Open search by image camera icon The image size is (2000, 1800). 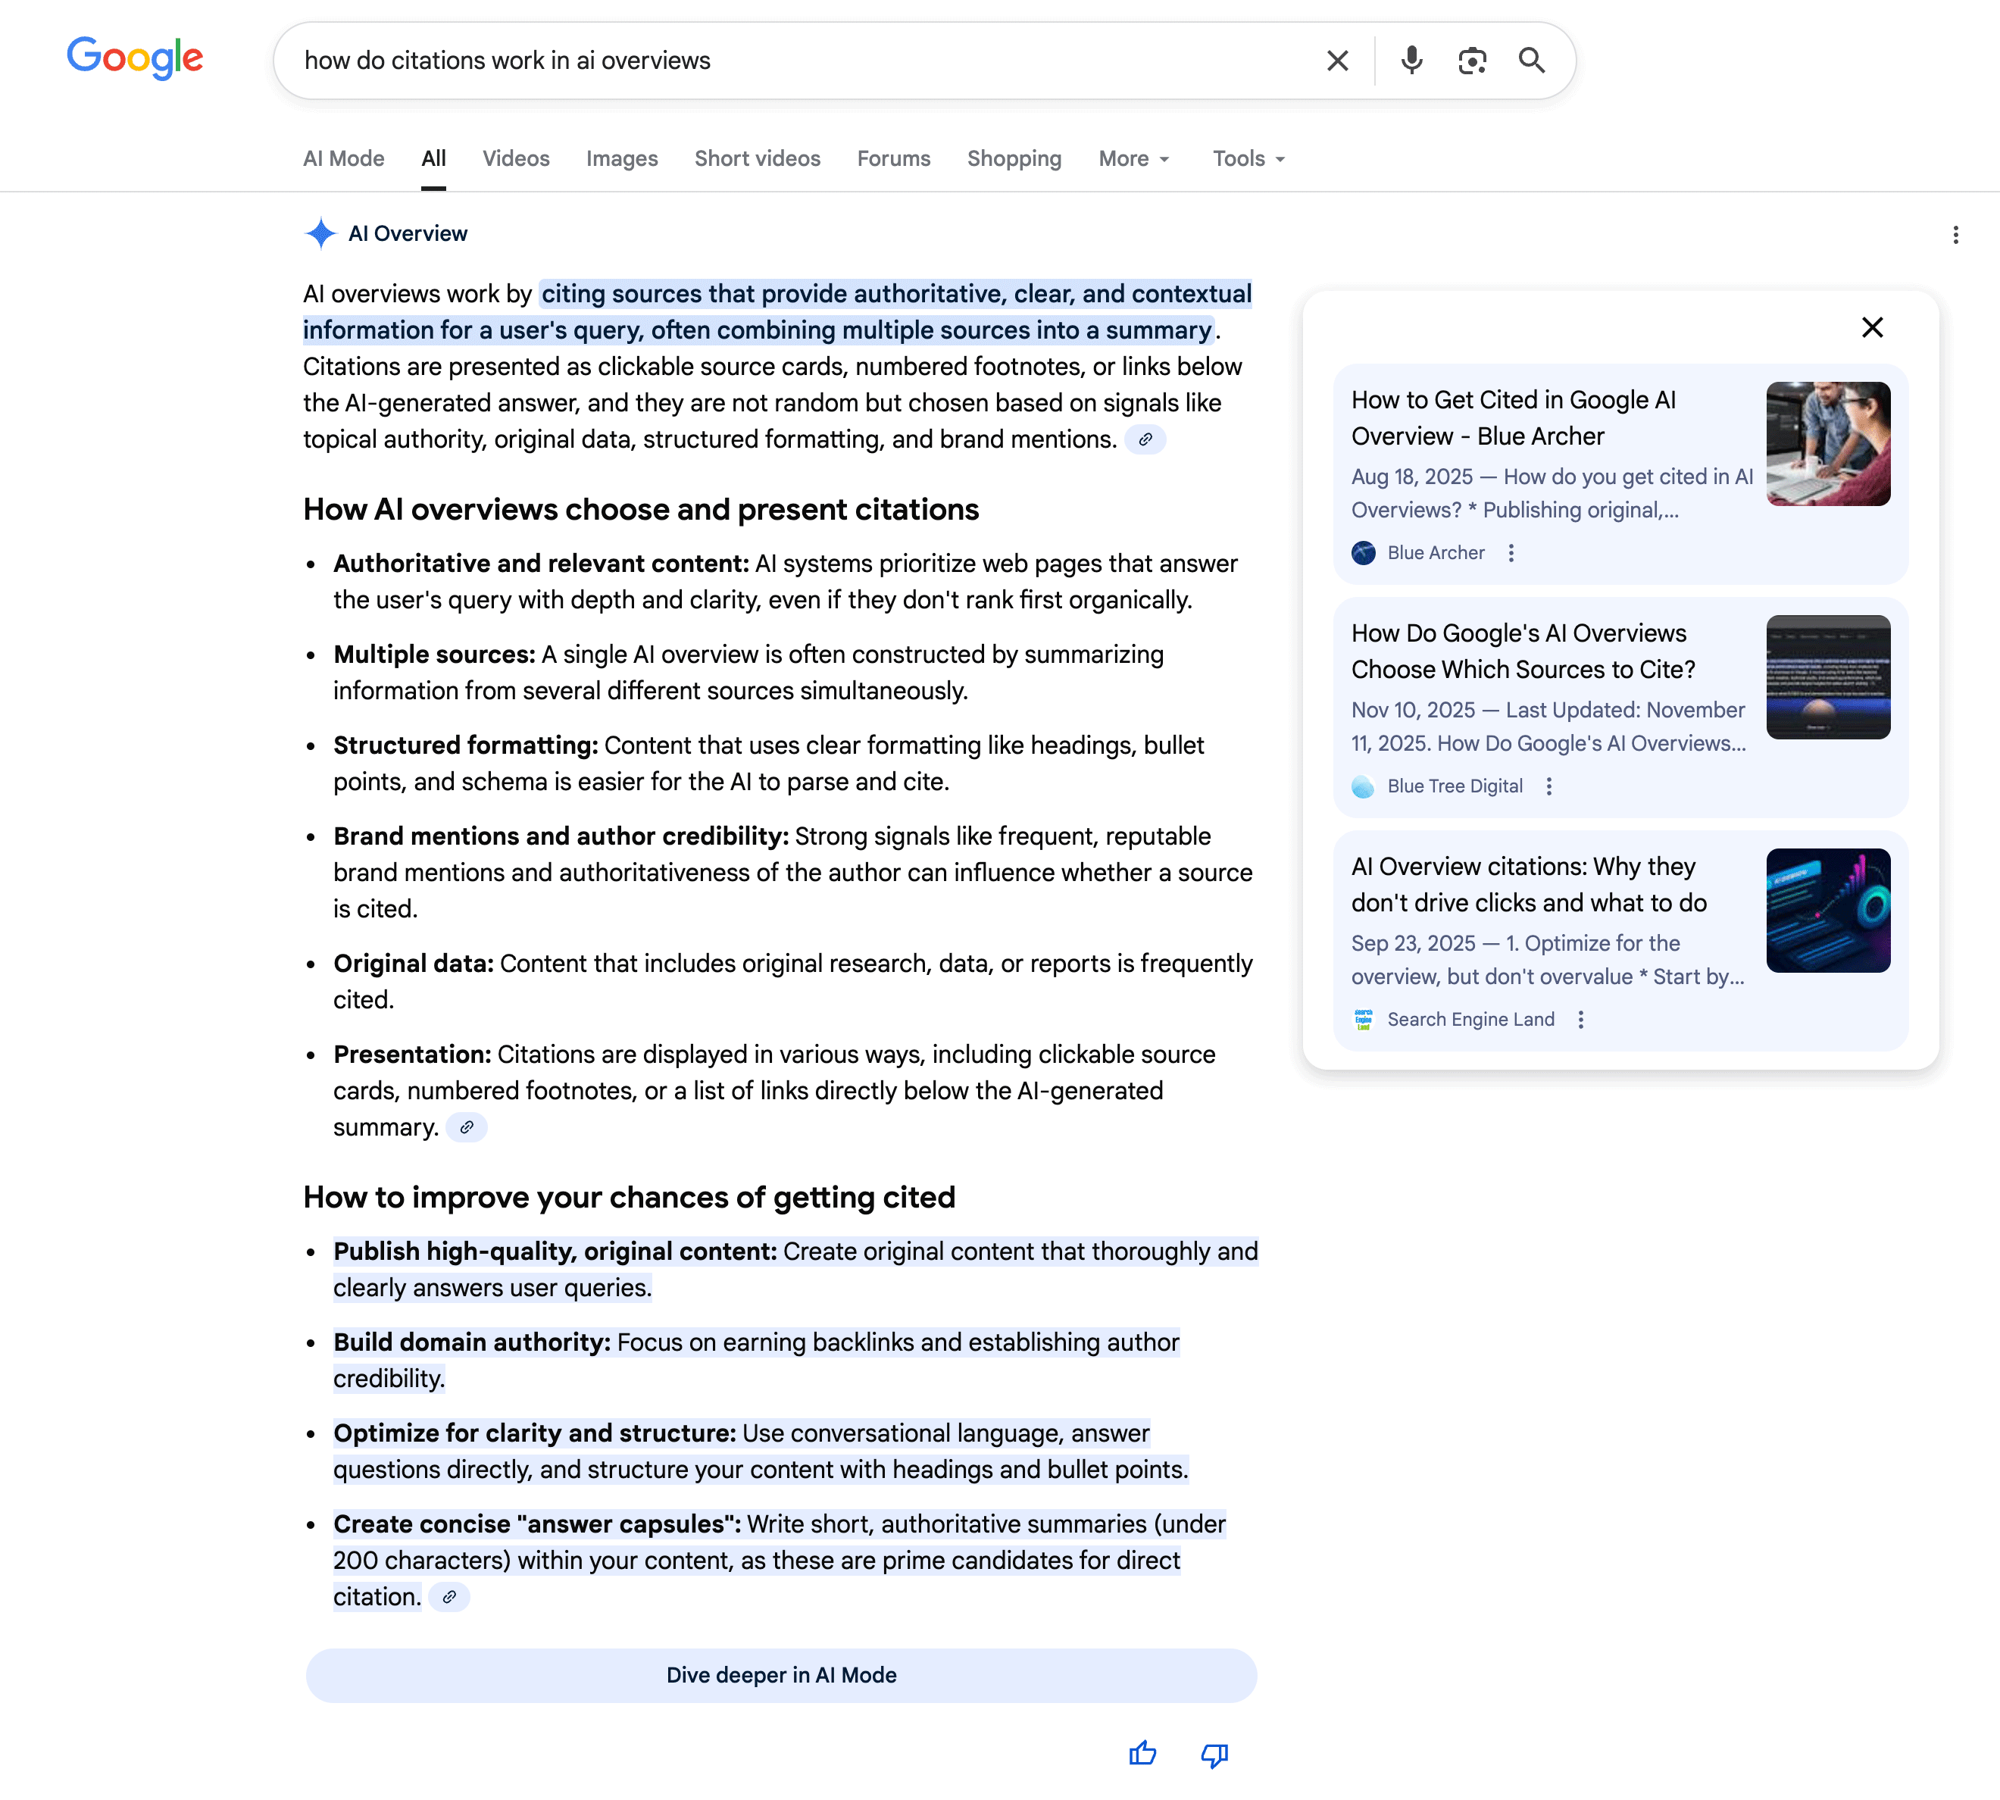pyautogui.click(x=1472, y=61)
